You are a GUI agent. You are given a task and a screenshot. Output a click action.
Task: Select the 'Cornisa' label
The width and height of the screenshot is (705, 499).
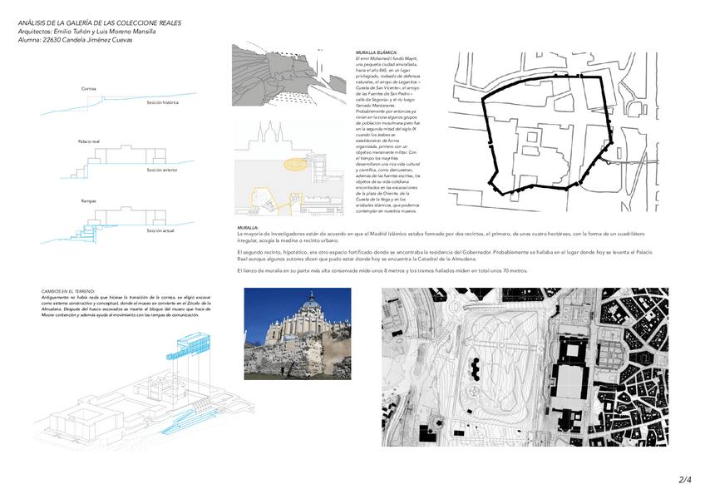88,88
